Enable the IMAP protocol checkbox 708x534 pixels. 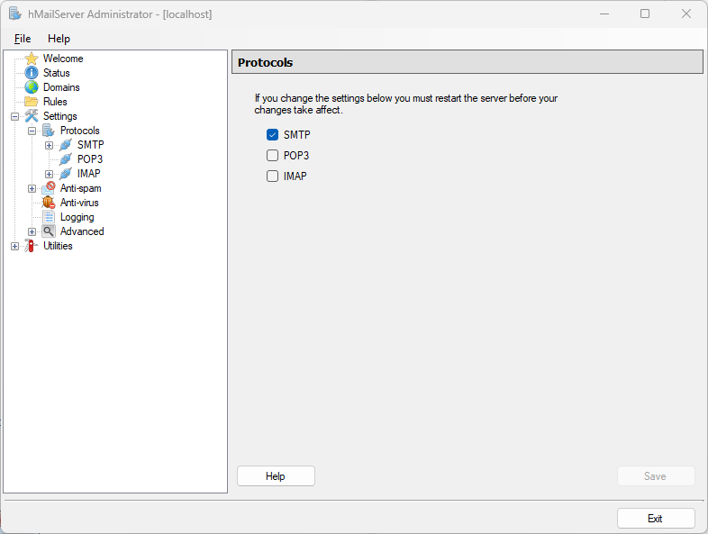(x=272, y=176)
